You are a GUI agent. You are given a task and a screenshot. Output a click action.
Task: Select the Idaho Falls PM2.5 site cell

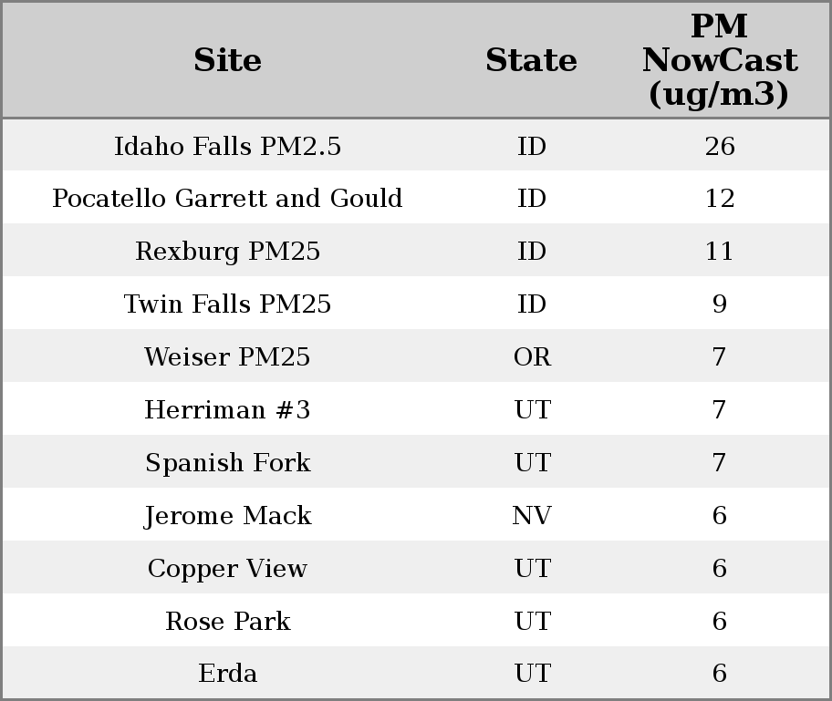pyautogui.click(x=227, y=146)
